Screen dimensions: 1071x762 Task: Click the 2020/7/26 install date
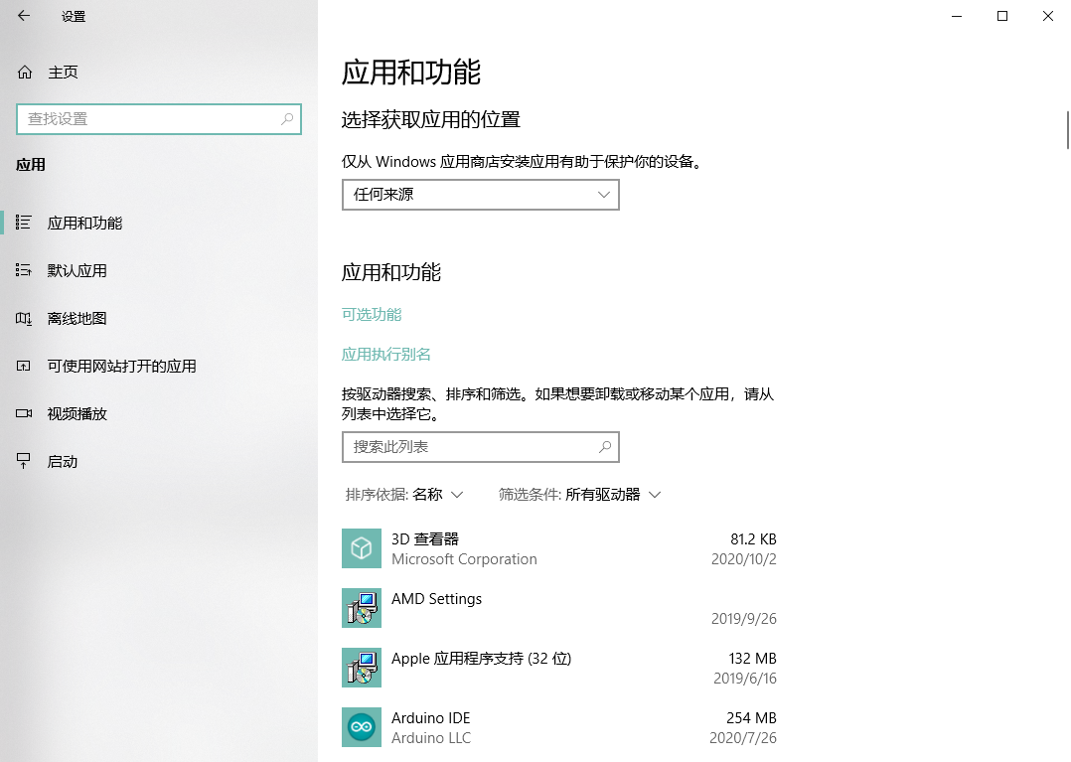pos(743,738)
